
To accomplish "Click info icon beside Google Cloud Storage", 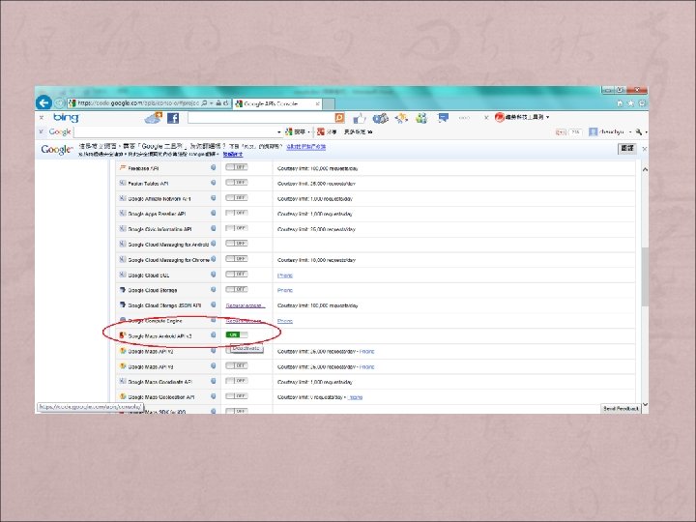I will point(214,290).
